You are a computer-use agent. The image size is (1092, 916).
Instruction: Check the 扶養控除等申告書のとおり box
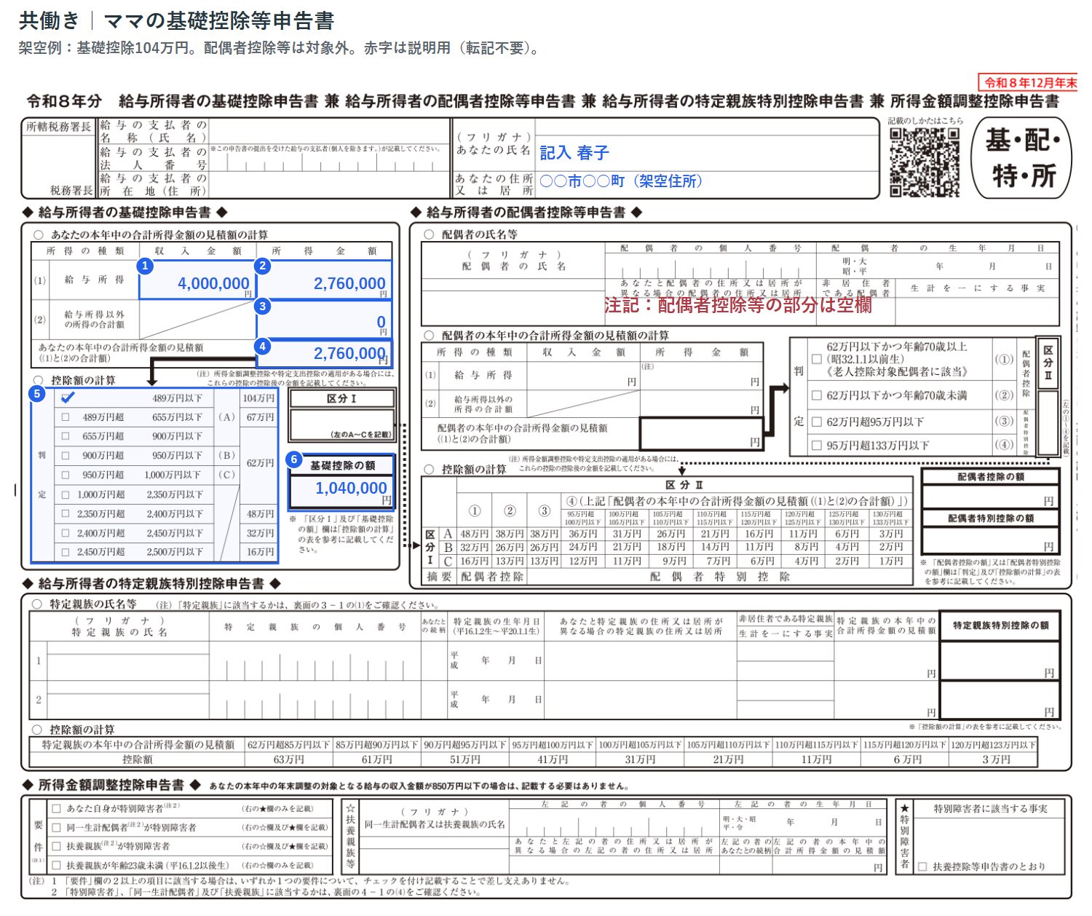[922, 866]
